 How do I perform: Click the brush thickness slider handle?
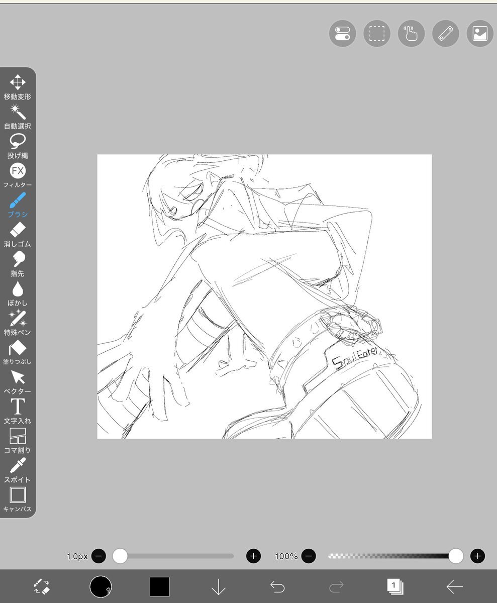(x=120, y=556)
